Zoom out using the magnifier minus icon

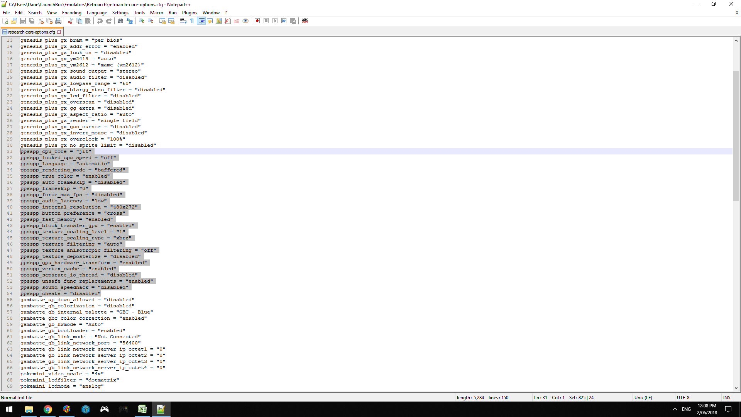tap(151, 21)
